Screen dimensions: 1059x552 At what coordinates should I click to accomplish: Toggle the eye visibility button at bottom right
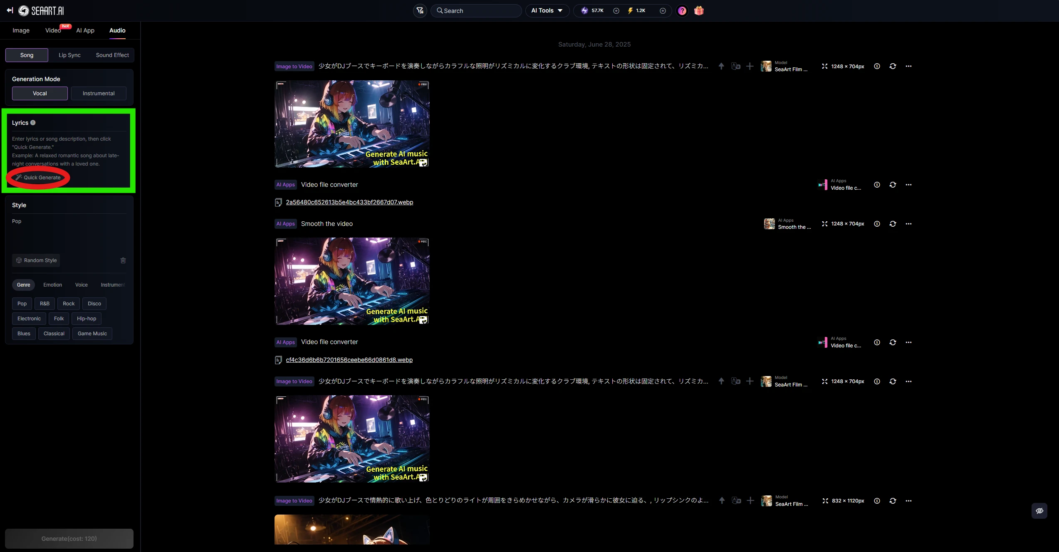[1039, 511]
